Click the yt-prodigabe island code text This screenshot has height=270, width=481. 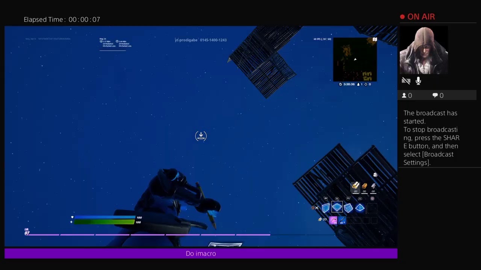(x=201, y=40)
